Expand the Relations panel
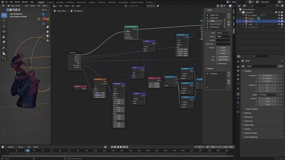This screenshot has width=285, height=160. (x=248, y=113)
